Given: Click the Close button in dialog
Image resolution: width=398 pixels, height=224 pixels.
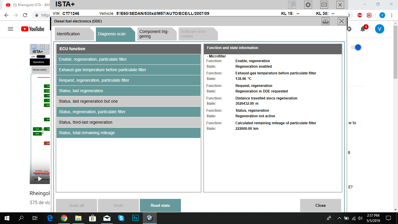Looking at the screenshot, I should click(320, 205).
